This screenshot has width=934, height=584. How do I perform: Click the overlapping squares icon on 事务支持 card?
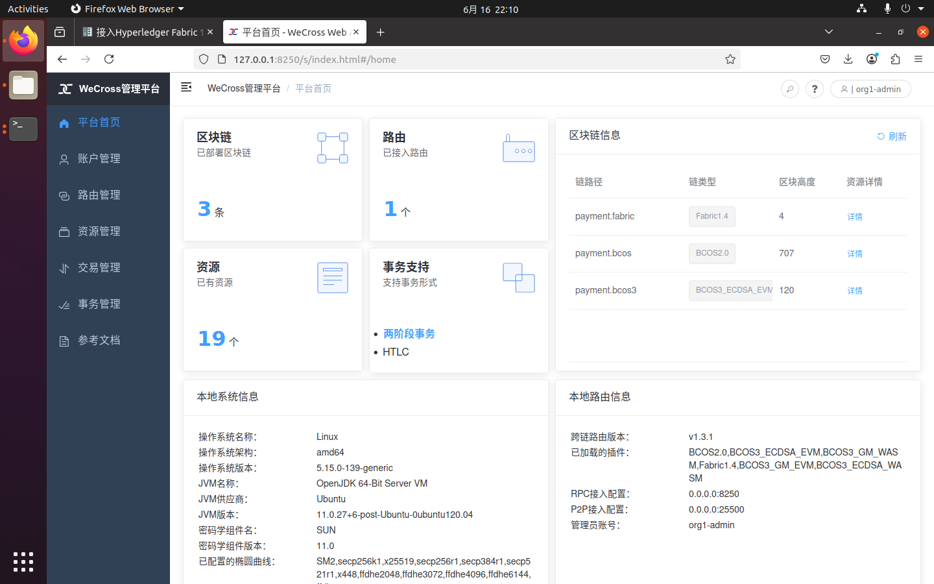pos(519,278)
